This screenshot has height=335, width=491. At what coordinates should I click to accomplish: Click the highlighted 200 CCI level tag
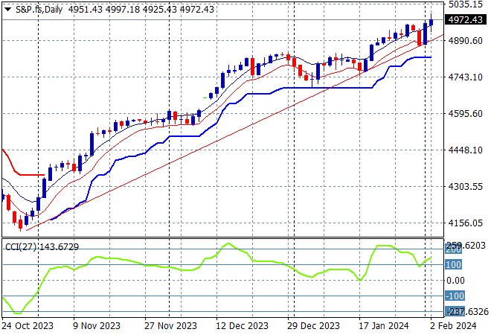(x=454, y=249)
